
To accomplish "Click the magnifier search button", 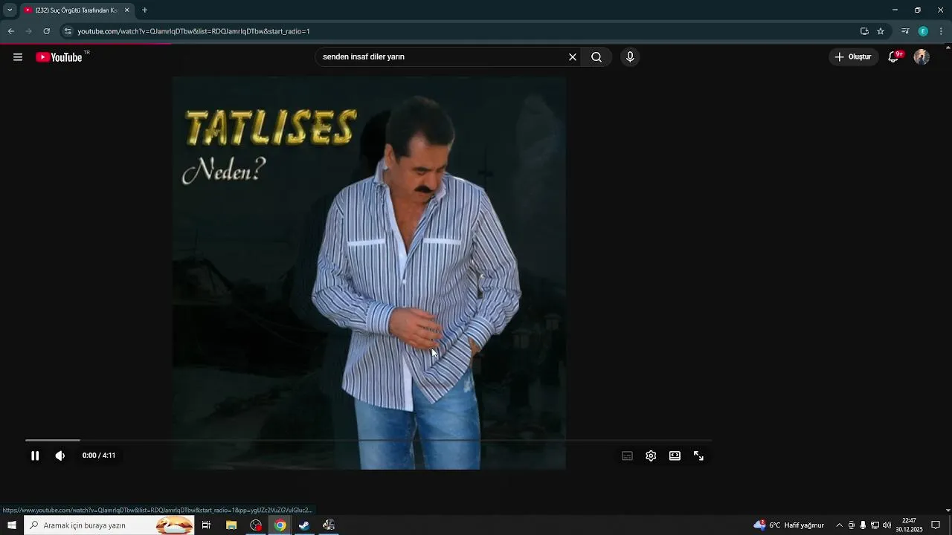I will click(596, 57).
